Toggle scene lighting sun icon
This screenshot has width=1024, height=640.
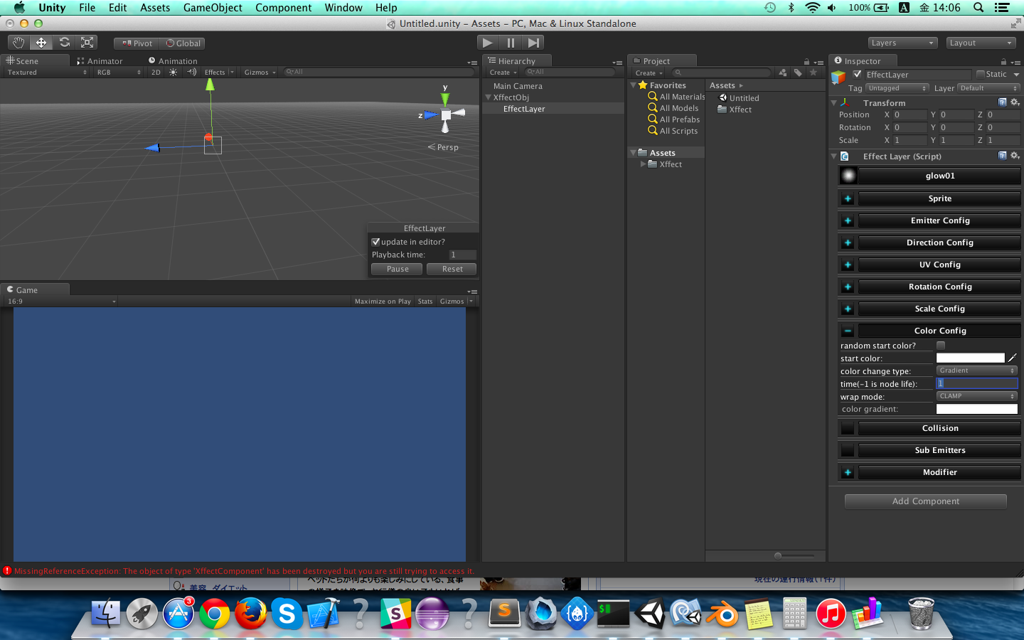173,72
